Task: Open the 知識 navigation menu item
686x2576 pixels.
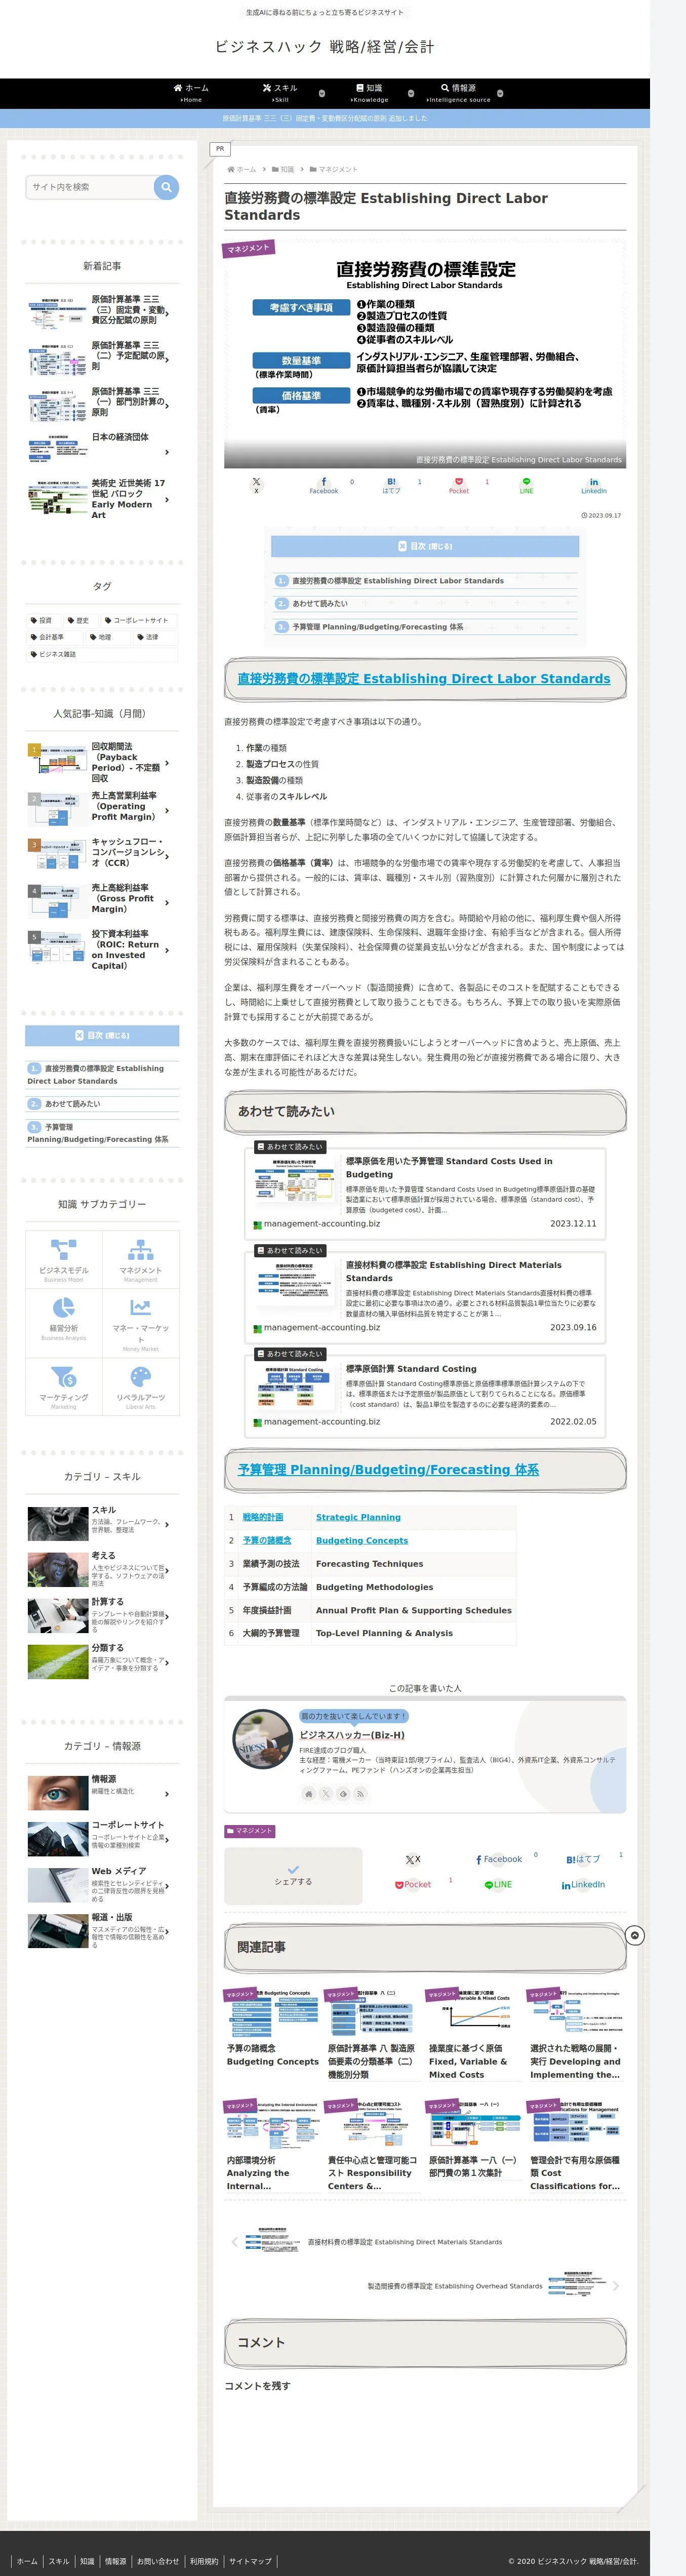Action: tap(369, 93)
